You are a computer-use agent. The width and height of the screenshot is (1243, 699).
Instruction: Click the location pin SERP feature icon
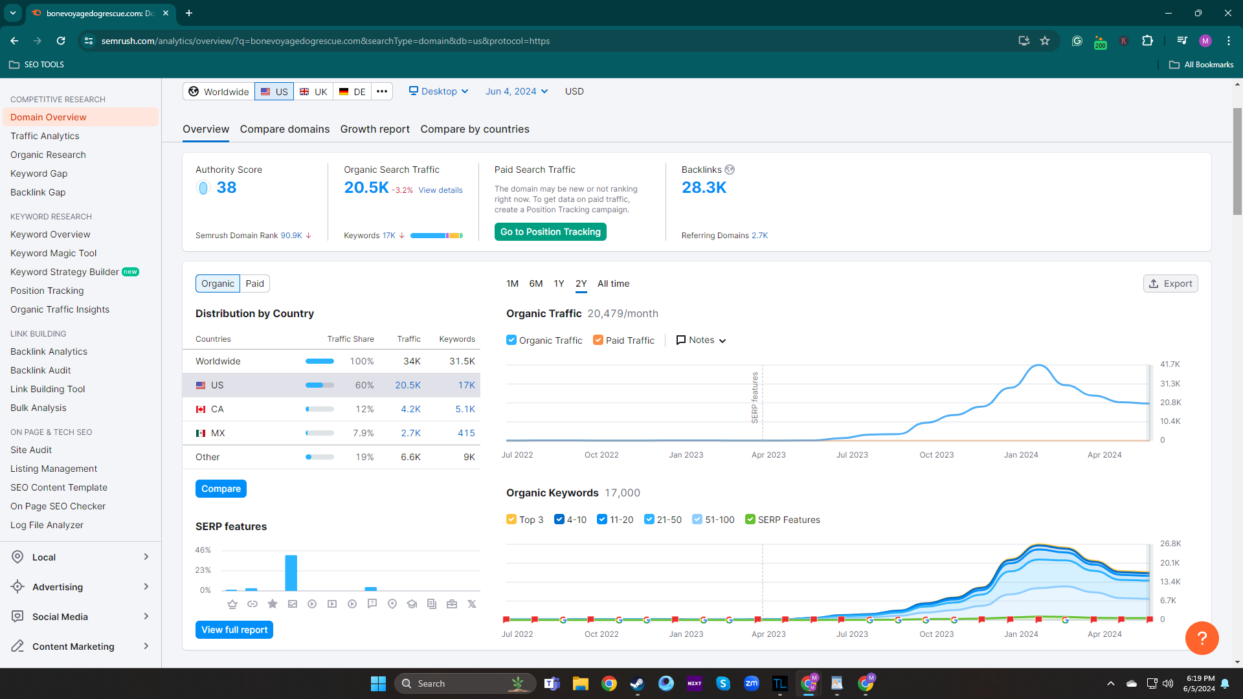click(x=392, y=604)
